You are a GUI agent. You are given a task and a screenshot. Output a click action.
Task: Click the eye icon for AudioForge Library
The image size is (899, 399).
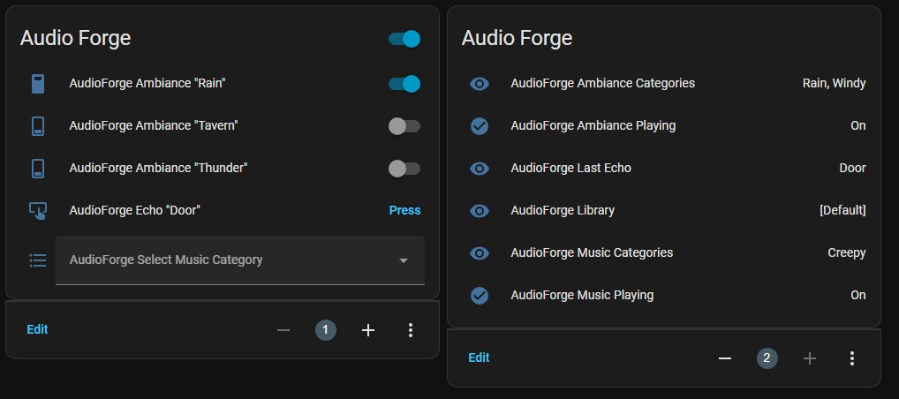[x=480, y=211]
